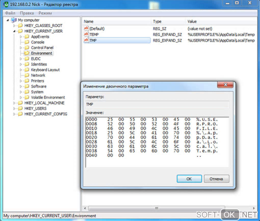This screenshot has height=221, width=260.
Task: Click Printers folder icon
Action: (x=27, y=81)
